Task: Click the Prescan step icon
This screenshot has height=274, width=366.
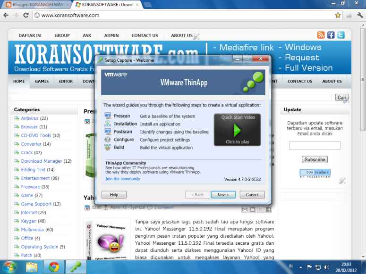Action: (108, 116)
